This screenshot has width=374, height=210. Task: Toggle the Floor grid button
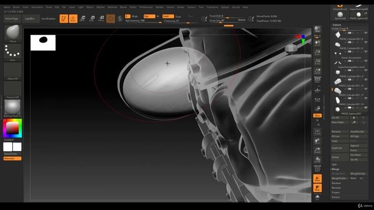click(317, 90)
